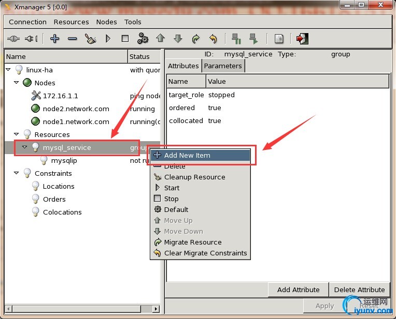
Task: Click the light bulb icon beside Locations
Action: coord(36,186)
